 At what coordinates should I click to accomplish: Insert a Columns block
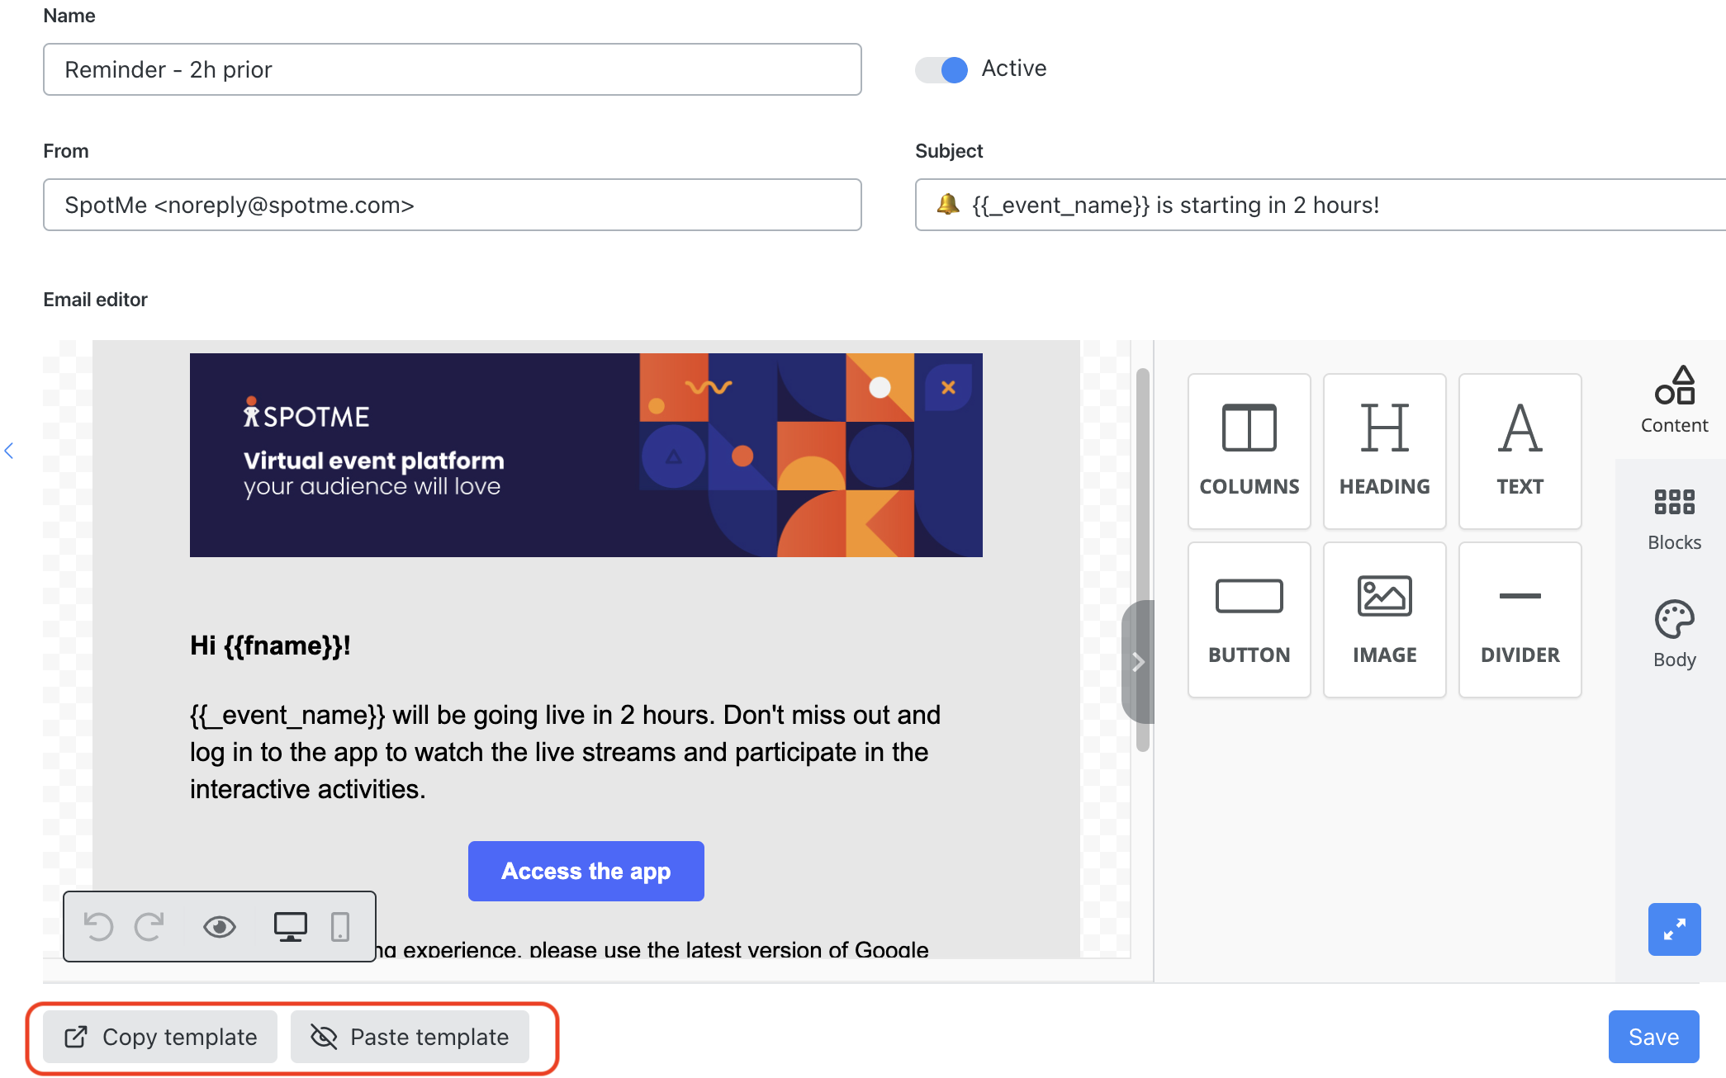[x=1249, y=450]
